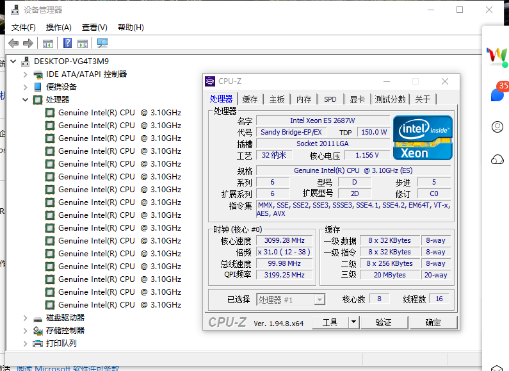Open the 查看(V) menu
This screenshot has width=509, height=371.
point(95,28)
